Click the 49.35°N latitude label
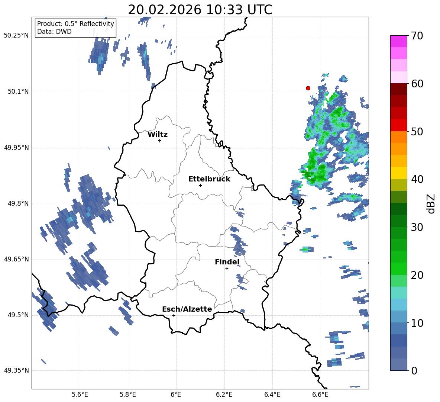The image size is (440, 402). 16,370
